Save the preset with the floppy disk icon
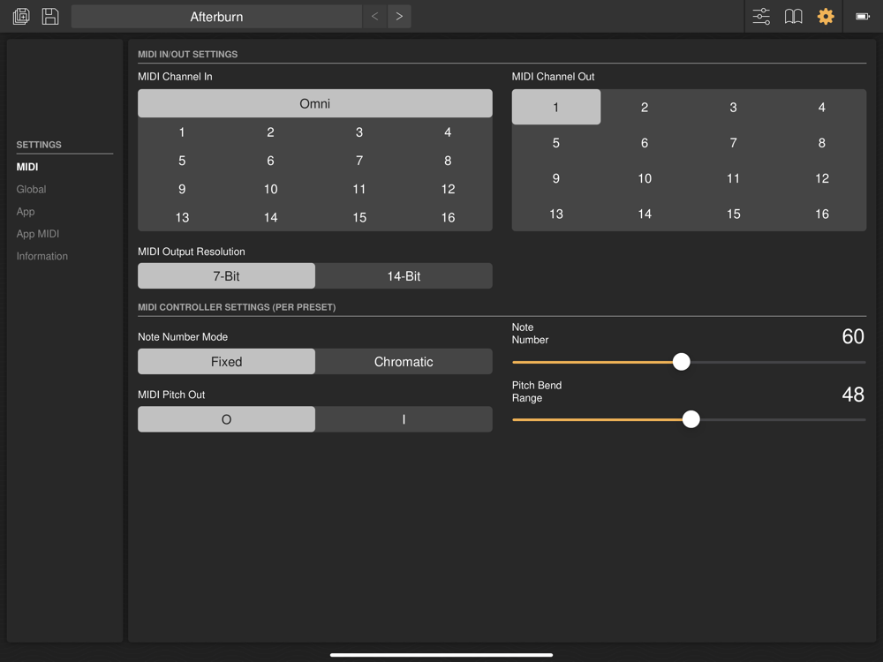The height and width of the screenshot is (662, 883). pyautogui.click(x=50, y=16)
